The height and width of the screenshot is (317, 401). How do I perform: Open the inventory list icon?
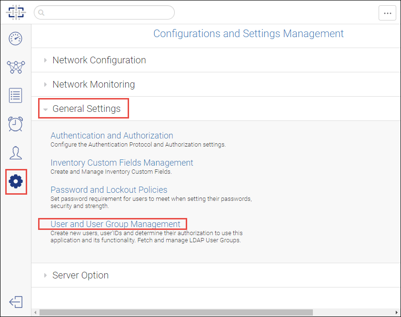coord(16,95)
